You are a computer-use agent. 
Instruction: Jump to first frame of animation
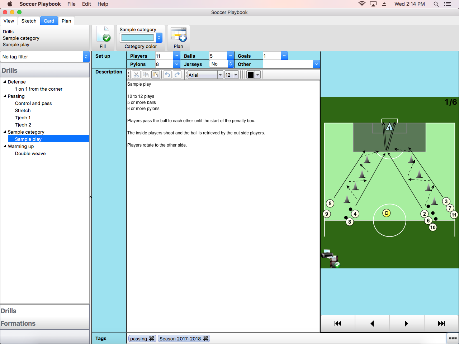click(x=338, y=324)
